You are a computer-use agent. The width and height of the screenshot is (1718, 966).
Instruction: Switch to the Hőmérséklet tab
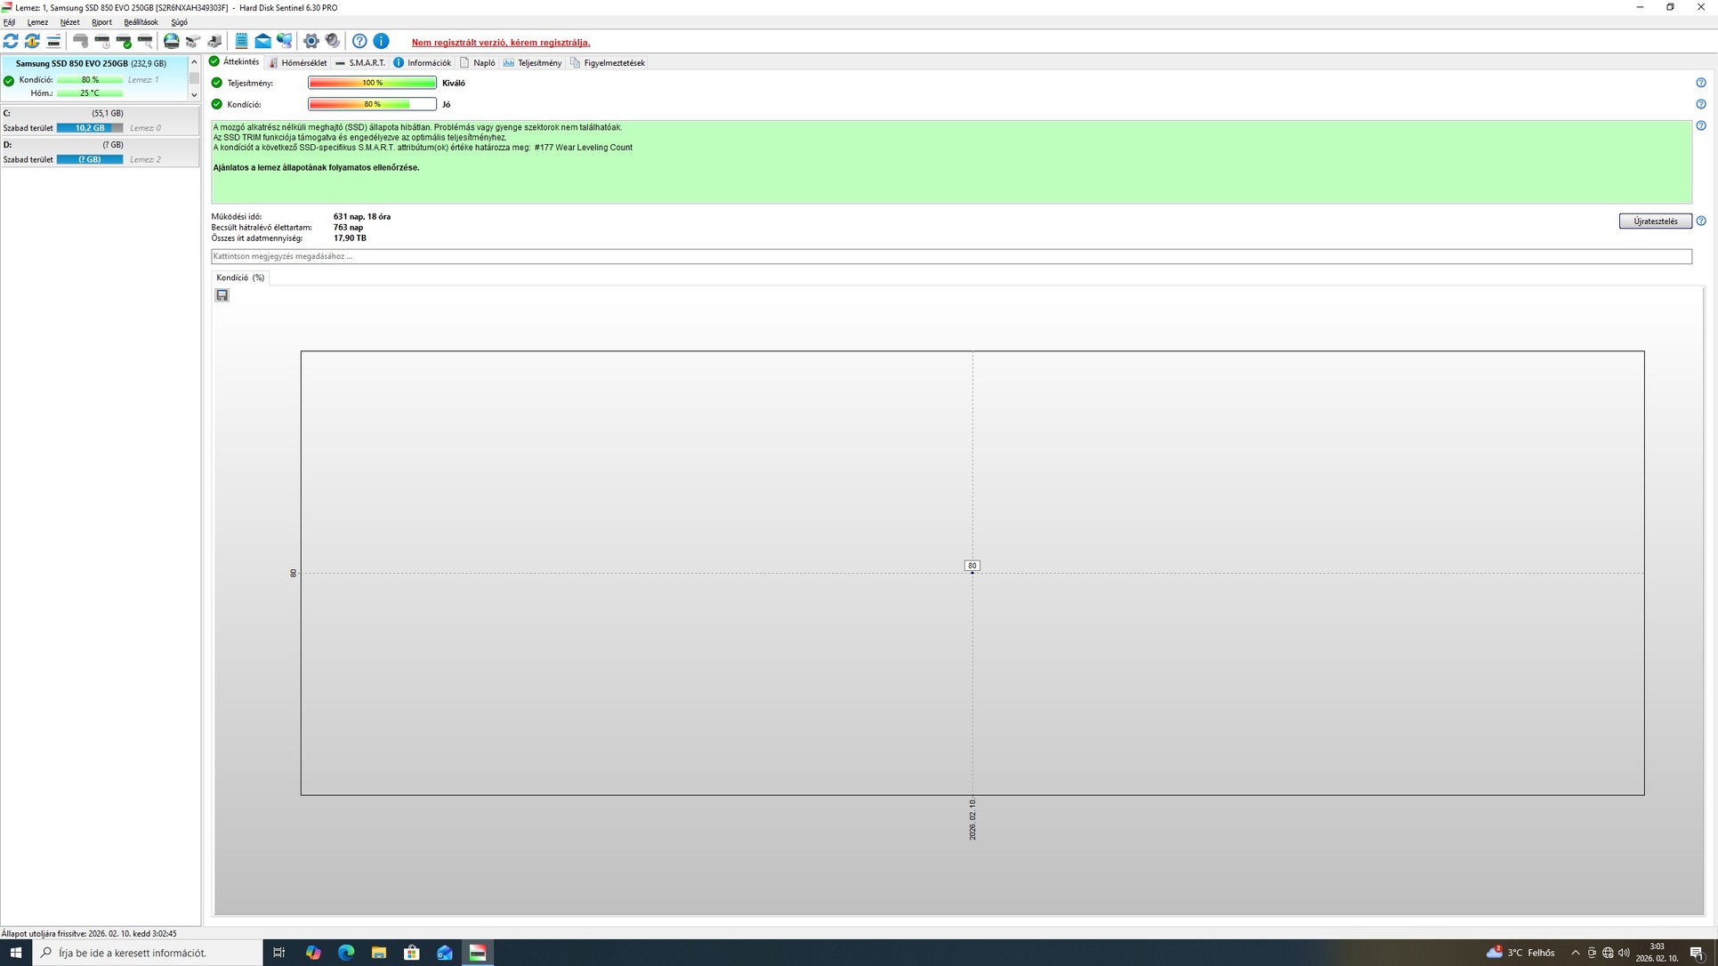click(298, 63)
